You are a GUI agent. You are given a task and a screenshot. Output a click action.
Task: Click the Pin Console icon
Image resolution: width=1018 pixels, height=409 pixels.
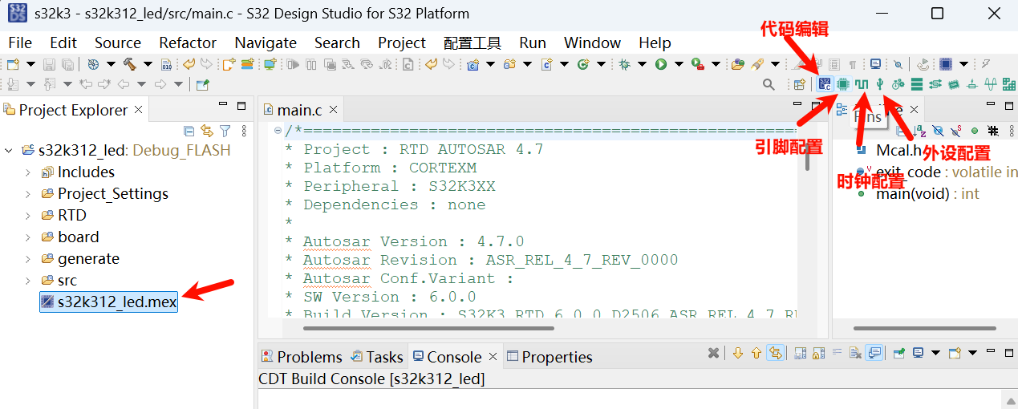(x=898, y=353)
